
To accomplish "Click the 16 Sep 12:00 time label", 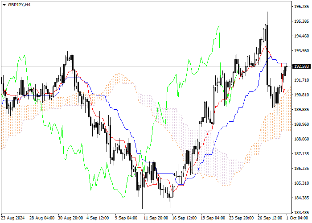I will click(185, 218).
